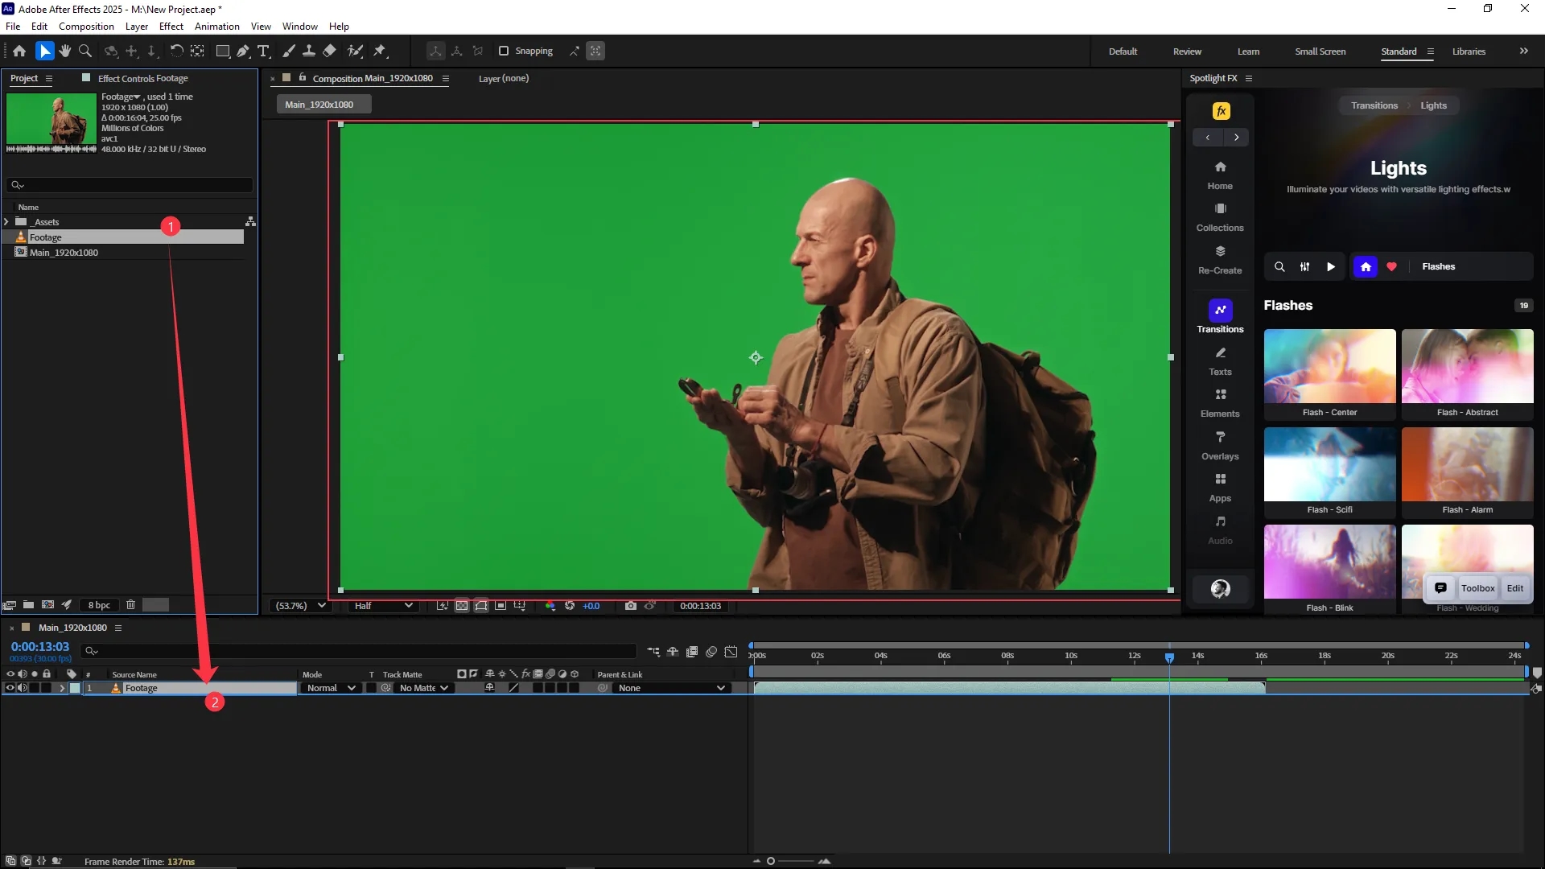Change project color depth 8 bpc
Screen dimensions: 1545x869
tap(99, 605)
